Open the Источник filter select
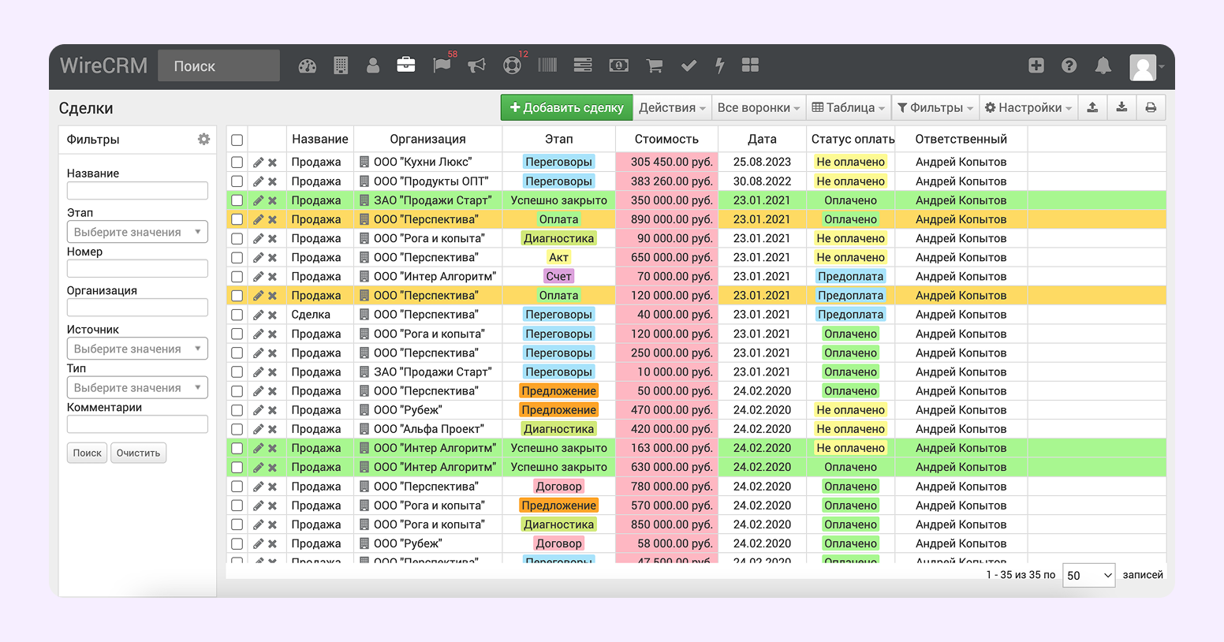 (x=137, y=349)
